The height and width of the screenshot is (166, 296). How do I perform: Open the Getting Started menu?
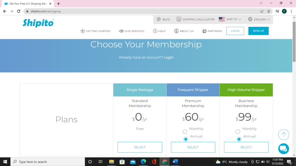tap(95, 31)
